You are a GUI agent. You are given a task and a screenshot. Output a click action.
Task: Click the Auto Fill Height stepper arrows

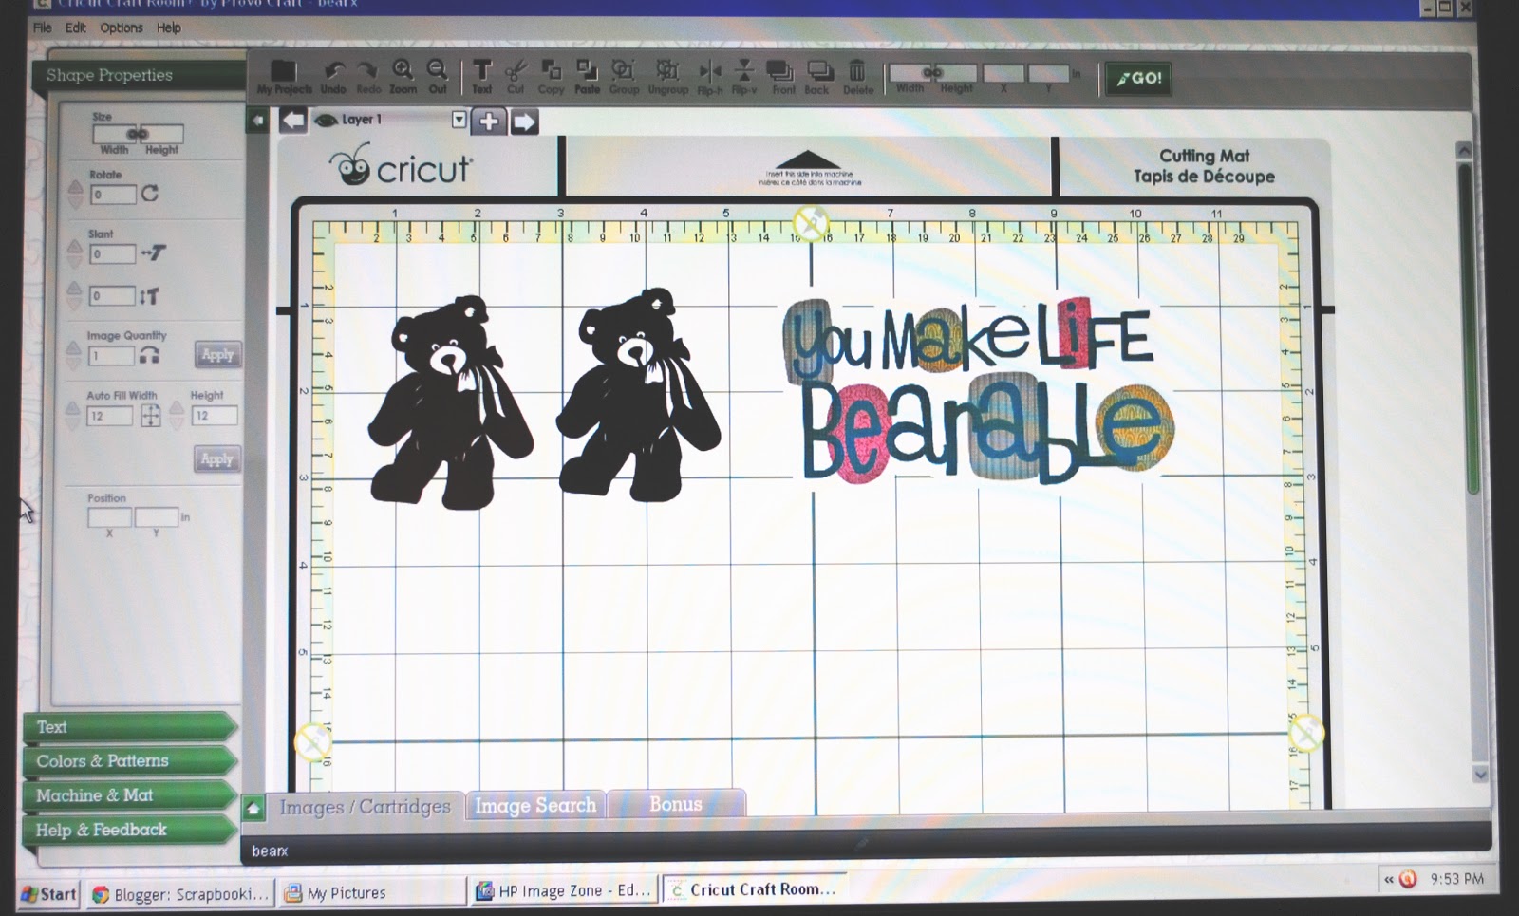[177, 415]
